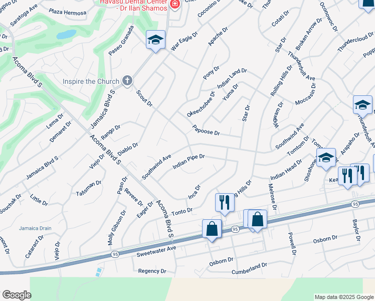Open the Havasu Dental Center medical marker
This screenshot has height=301, width=375.
pyautogui.click(x=175, y=4)
